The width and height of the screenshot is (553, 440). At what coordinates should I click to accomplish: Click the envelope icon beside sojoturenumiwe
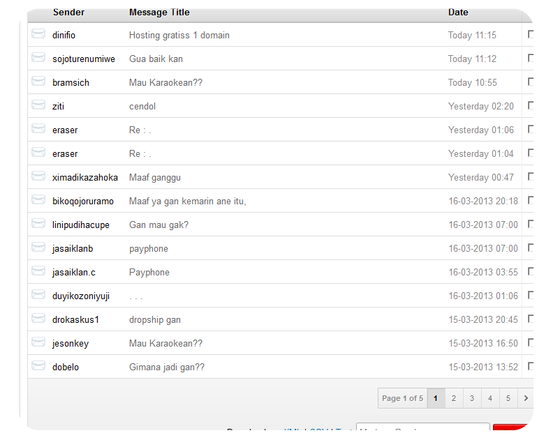click(38, 57)
